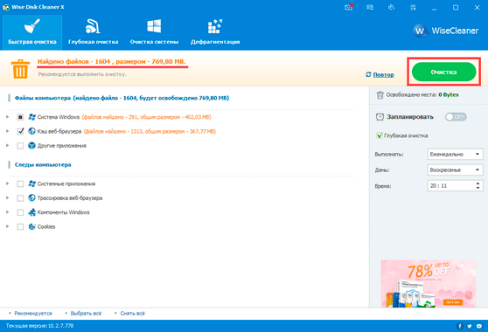Click the Повтор rescan link
Screen dimensions: 488x332
(383, 74)
